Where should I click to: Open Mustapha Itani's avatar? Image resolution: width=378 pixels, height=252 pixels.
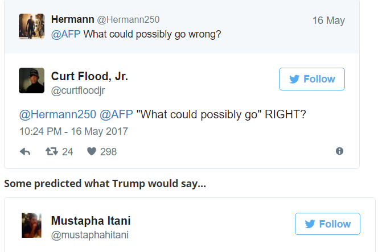point(31,225)
